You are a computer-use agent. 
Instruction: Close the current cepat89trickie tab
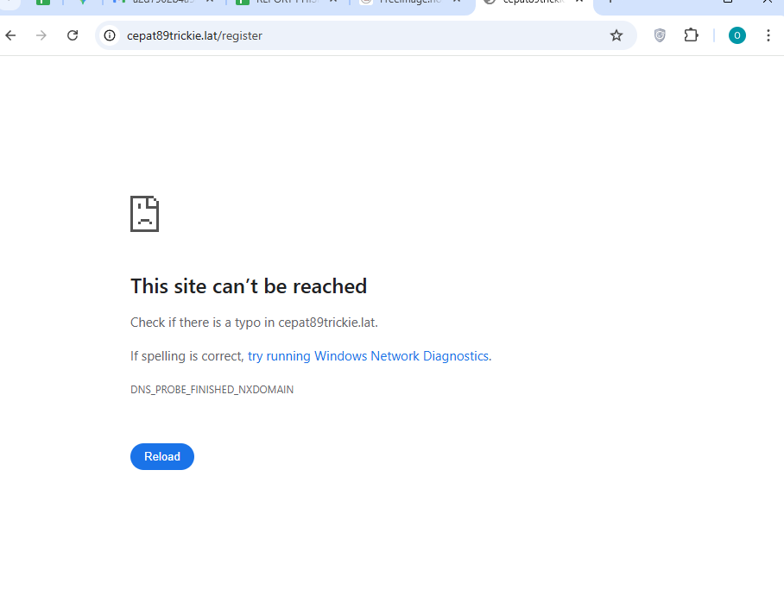tap(579, 2)
